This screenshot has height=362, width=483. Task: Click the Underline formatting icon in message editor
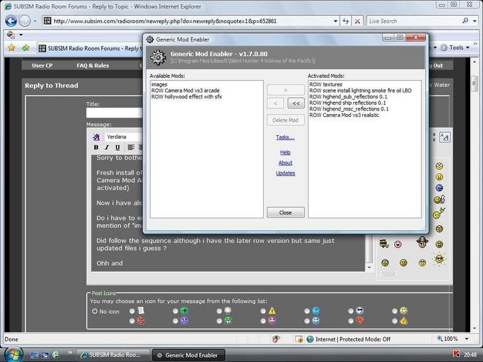pos(117,147)
